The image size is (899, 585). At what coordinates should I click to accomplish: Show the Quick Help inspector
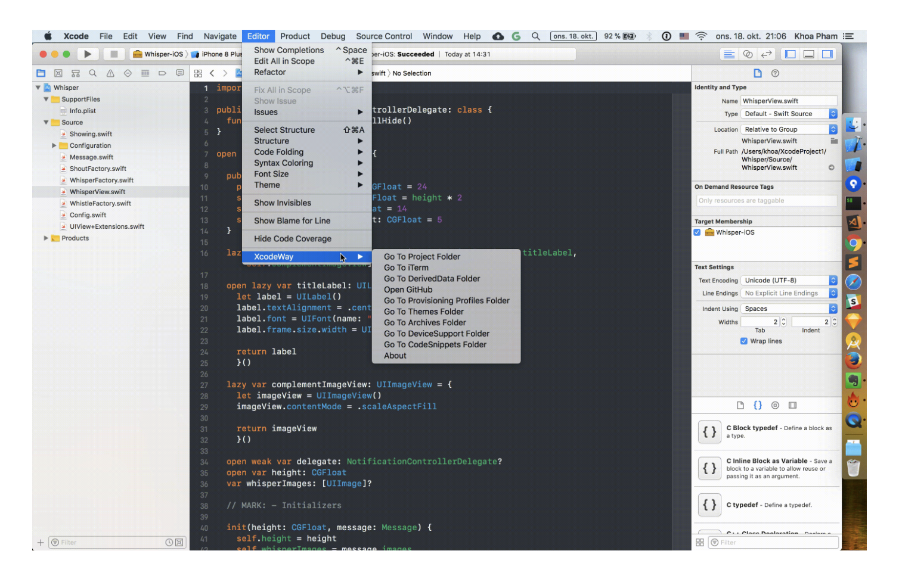(775, 73)
